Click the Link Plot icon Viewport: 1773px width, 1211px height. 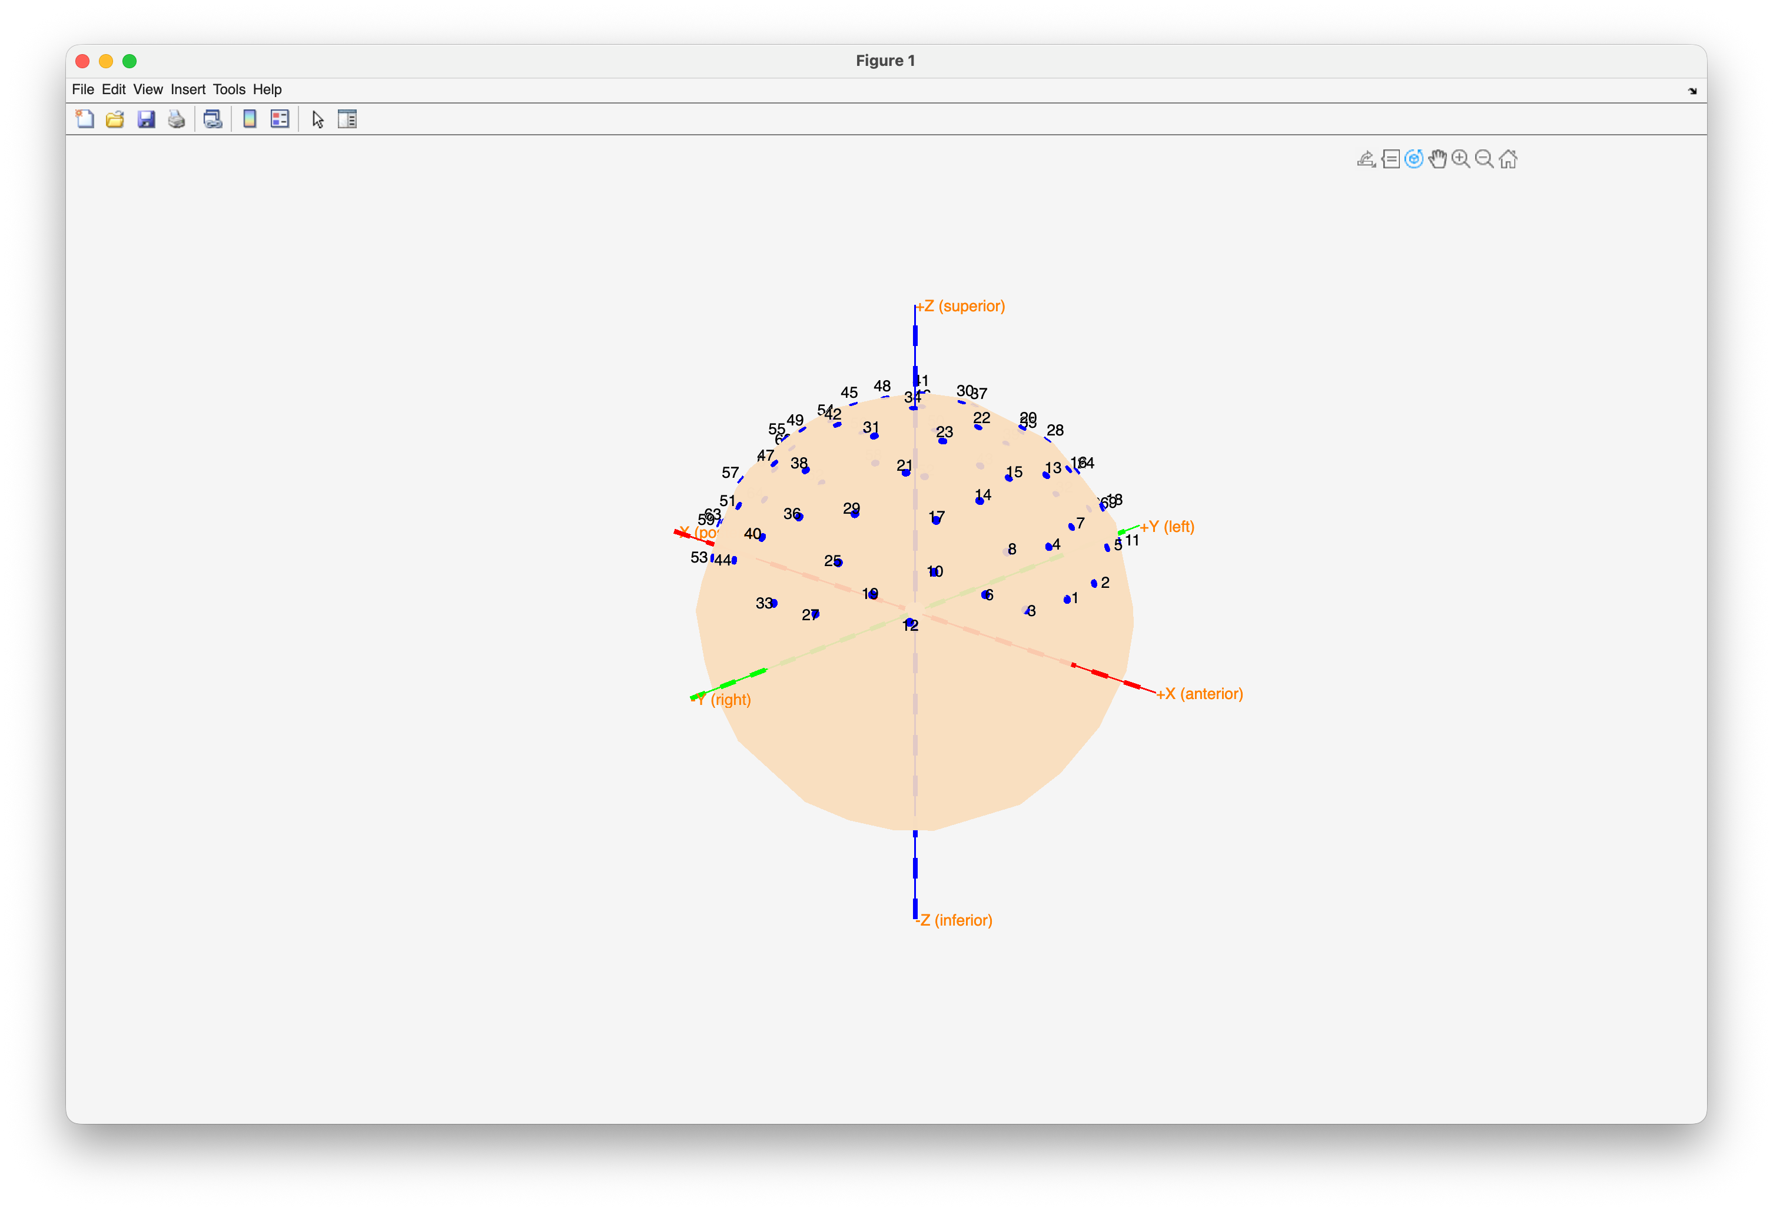[x=213, y=119]
